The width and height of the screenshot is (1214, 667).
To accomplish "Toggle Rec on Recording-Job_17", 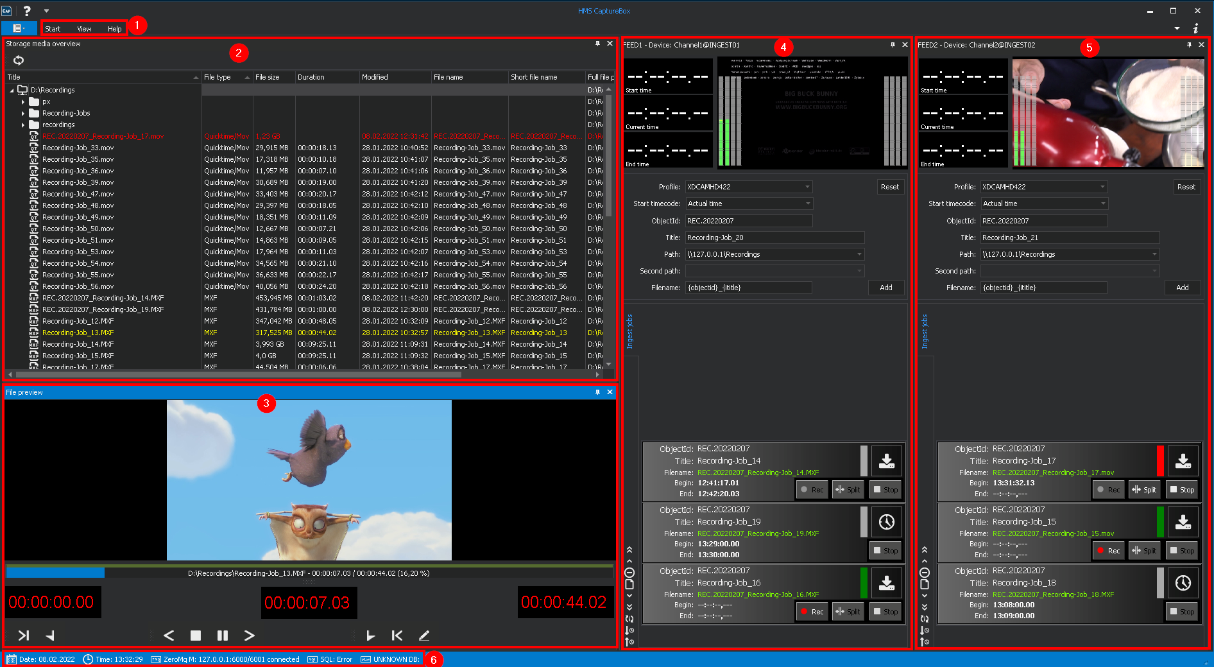I will (1108, 490).
